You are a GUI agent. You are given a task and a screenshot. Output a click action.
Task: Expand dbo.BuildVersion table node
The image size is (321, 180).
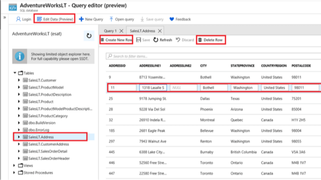[x=19, y=123]
